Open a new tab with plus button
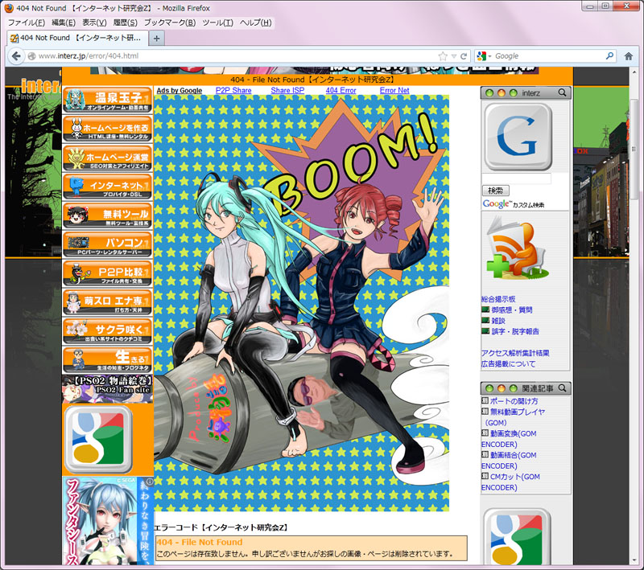 [x=156, y=39]
